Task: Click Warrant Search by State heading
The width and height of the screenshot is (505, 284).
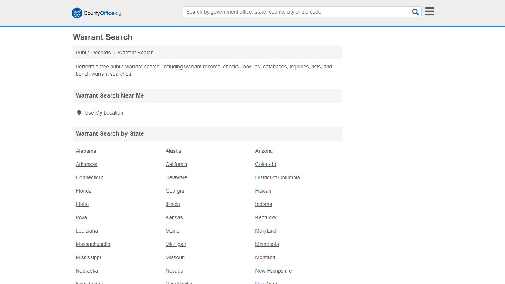Action: [110, 133]
